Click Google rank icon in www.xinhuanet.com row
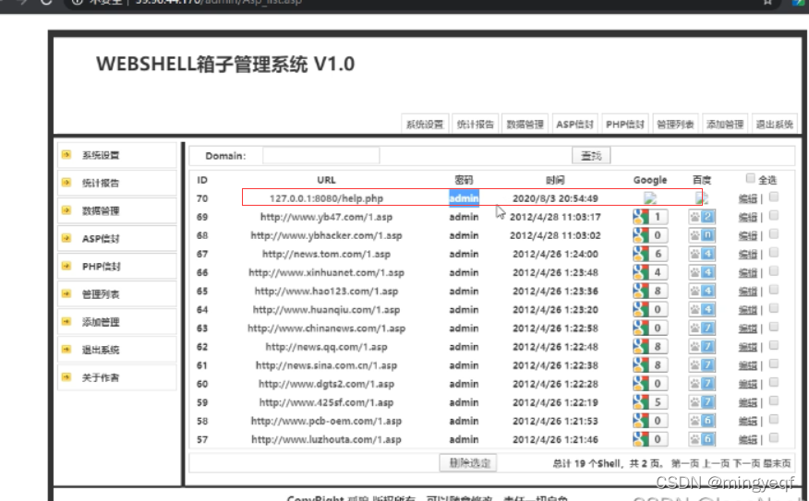The image size is (809, 501). pyautogui.click(x=650, y=273)
